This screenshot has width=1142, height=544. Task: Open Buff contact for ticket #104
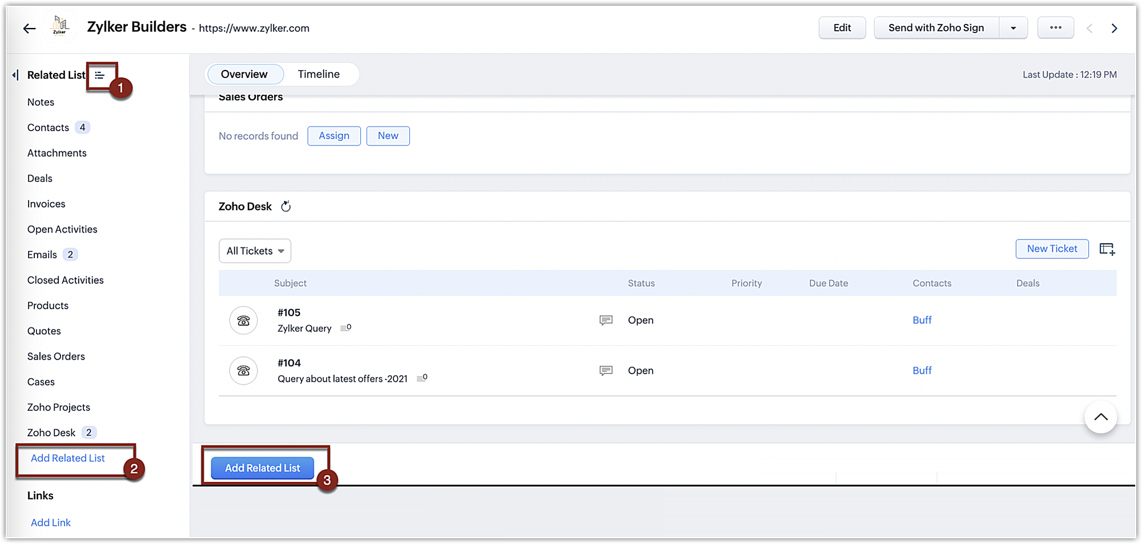click(x=922, y=371)
